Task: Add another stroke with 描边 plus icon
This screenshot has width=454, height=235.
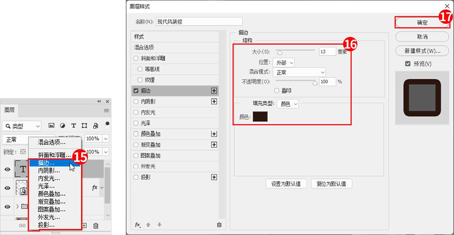Action: coord(214,91)
